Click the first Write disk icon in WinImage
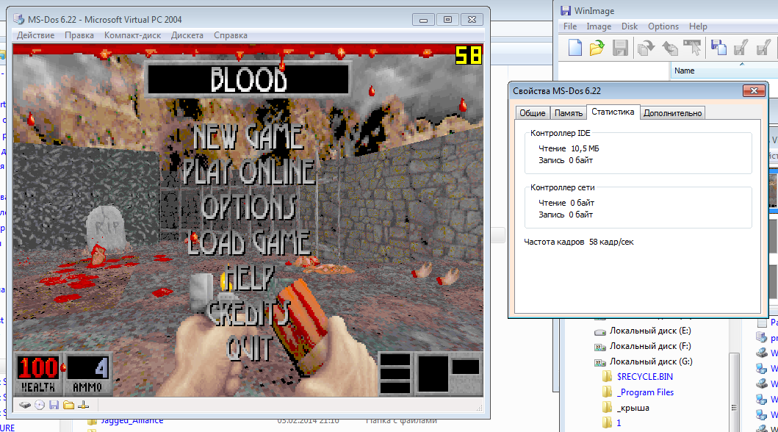 [741, 48]
